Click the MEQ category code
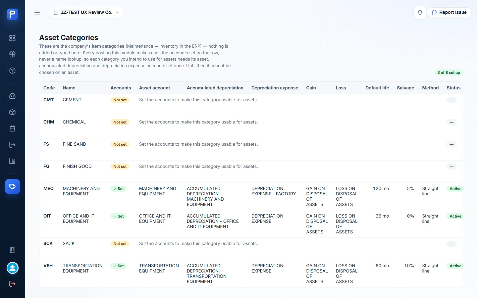This screenshot has width=477, height=298. point(48,188)
